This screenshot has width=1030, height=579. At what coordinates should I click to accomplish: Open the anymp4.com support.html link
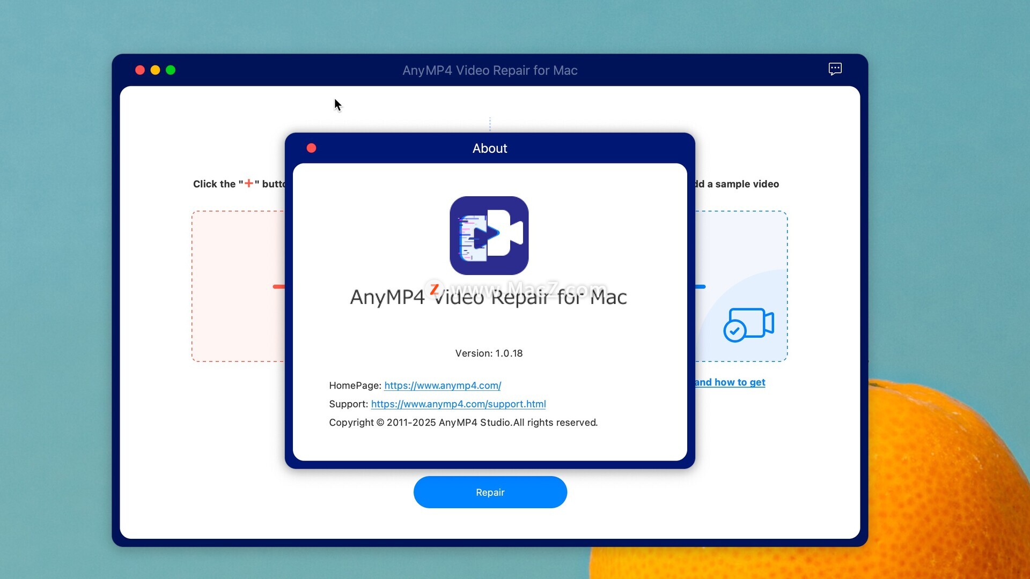point(458,404)
